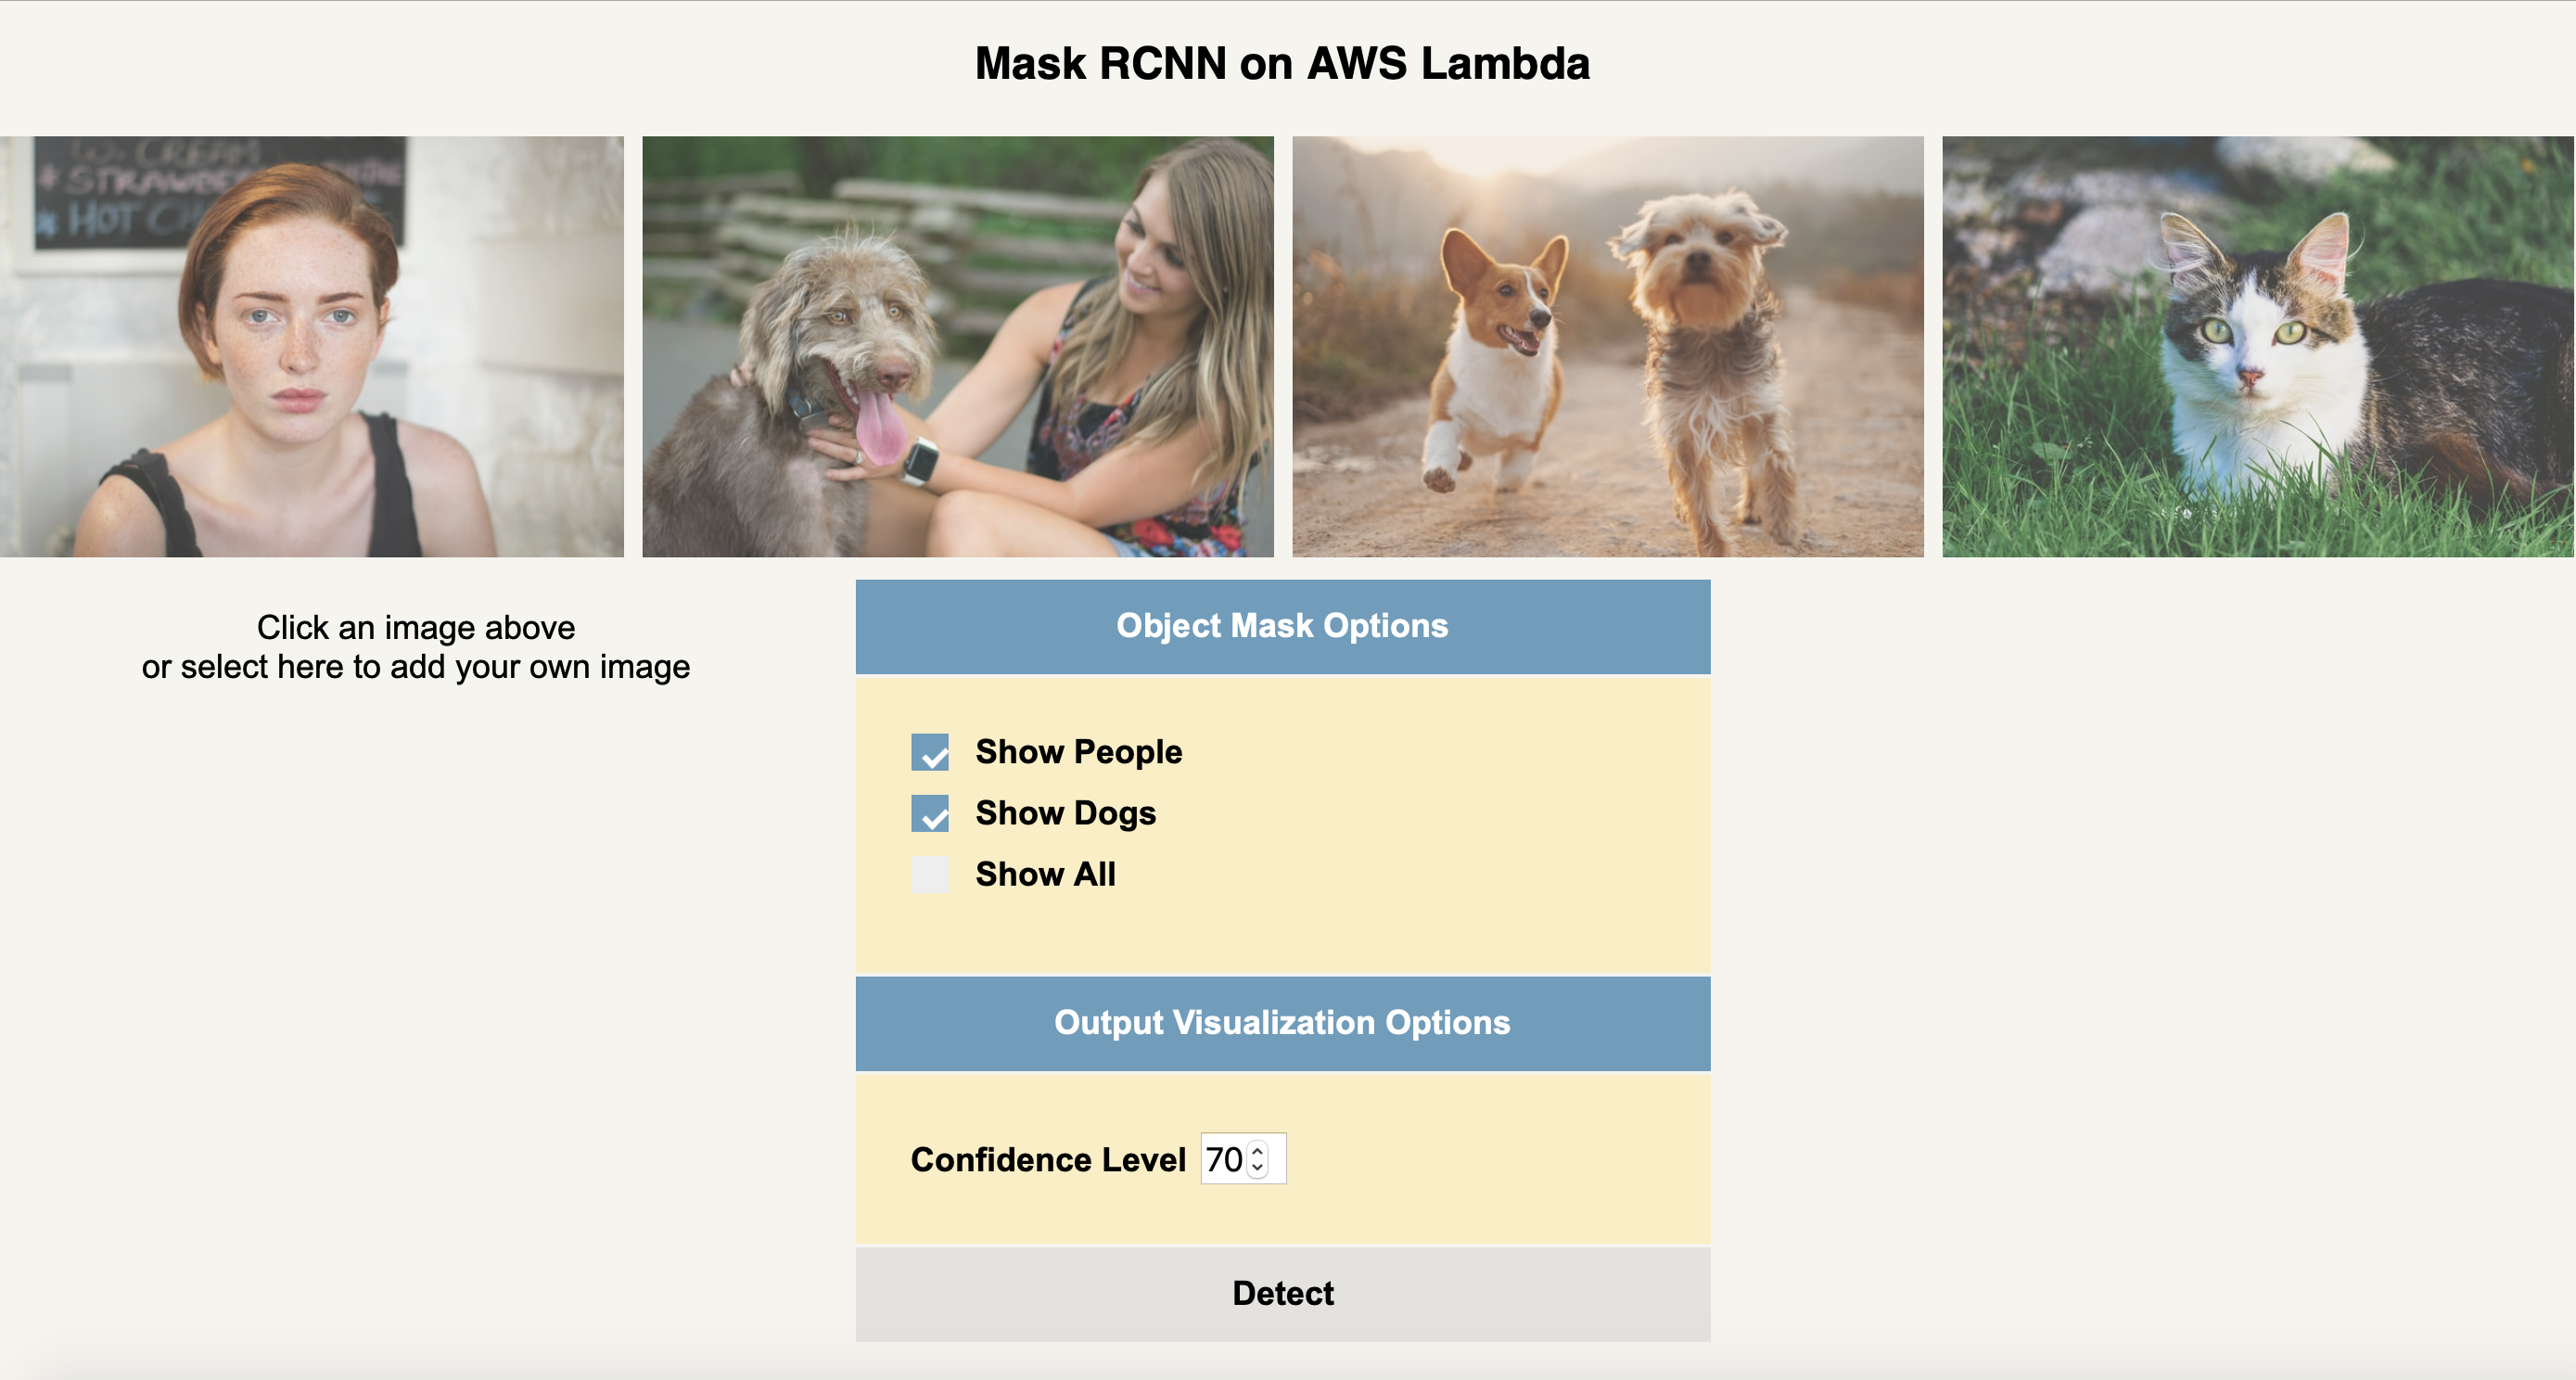Uncheck the Show People checkbox
Image resolution: width=2576 pixels, height=1380 pixels.
(930, 752)
